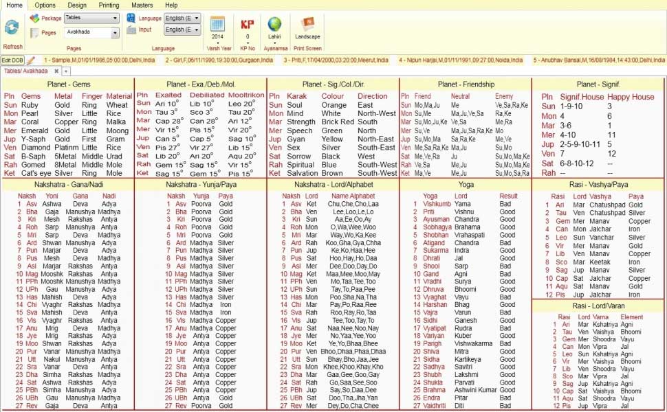Open the Package Tables dropdown

click(114, 18)
